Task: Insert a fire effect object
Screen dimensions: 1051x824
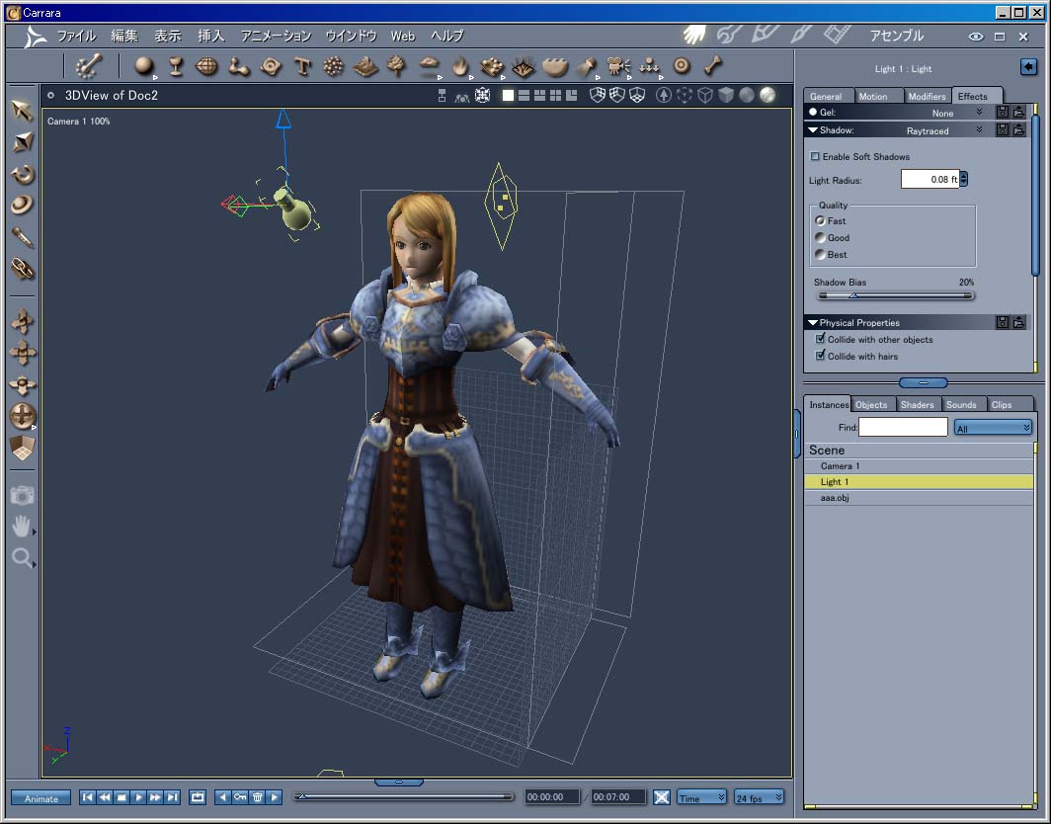Action: coord(460,66)
